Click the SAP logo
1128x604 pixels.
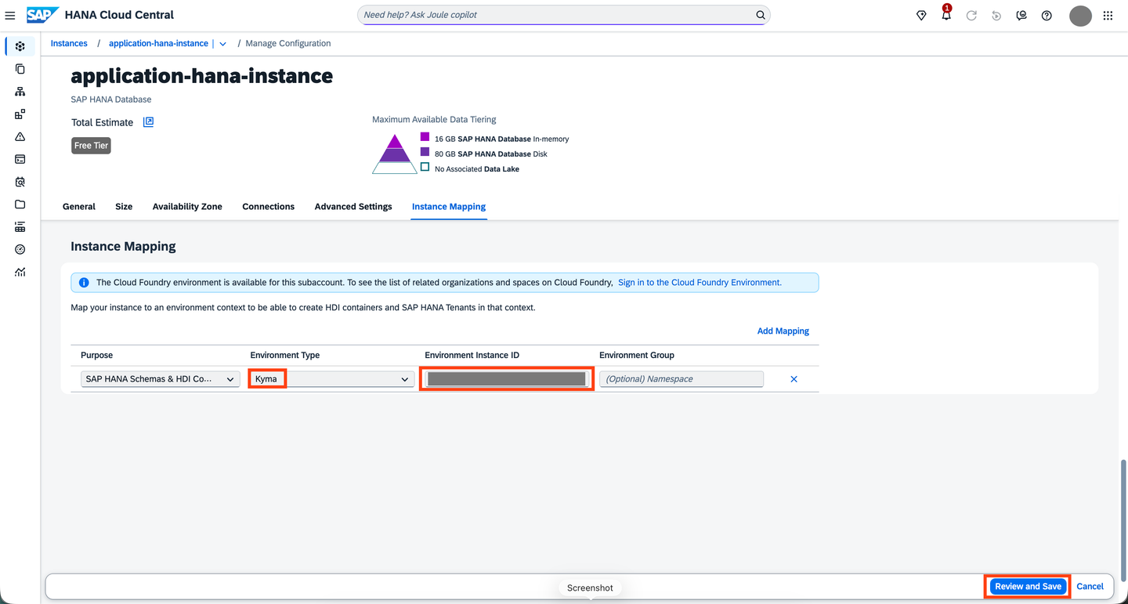point(41,15)
